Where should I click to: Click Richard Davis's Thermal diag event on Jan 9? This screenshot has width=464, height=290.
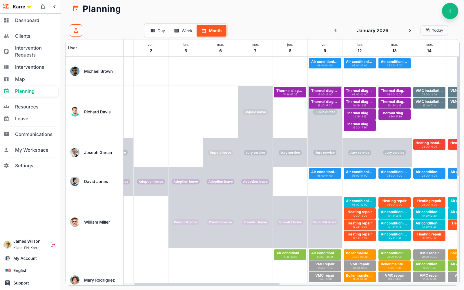[325, 92]
